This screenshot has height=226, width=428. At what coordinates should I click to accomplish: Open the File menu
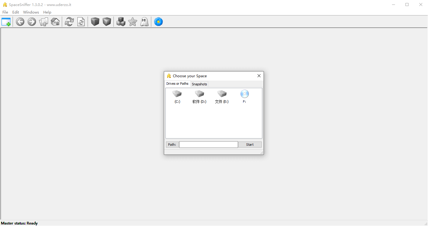click(5, 12)
